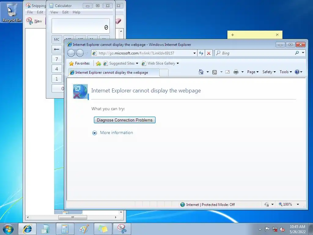This screenshot has height=235, width=313.
Task: Click the taskbar clock showing 10:45 AM
Action: point(297,229)
